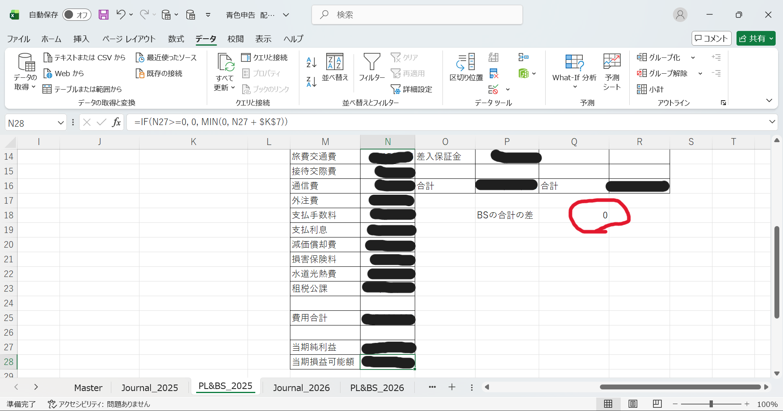The image size is (783, 411).
Task: Click the 共有 (Share) button
Action: (756, 38)
